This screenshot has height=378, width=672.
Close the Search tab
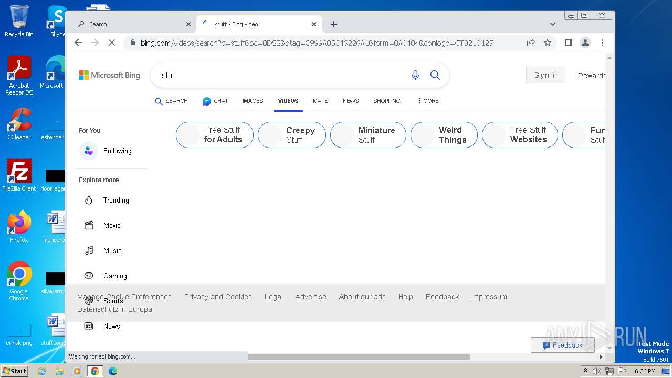(x=188, y=24)
